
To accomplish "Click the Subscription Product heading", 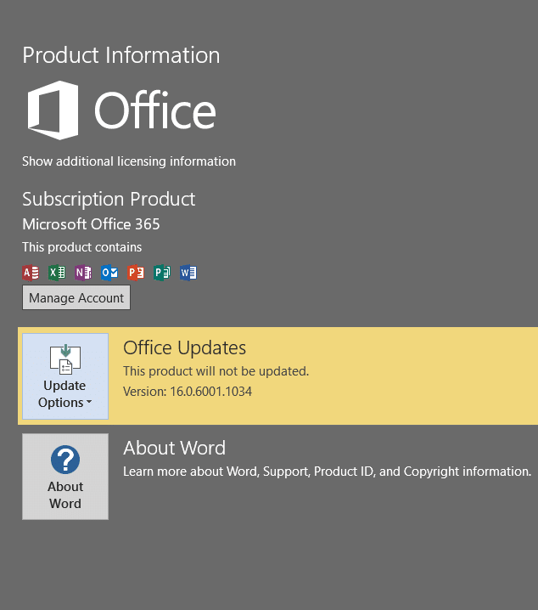I will tap(109, 199).
